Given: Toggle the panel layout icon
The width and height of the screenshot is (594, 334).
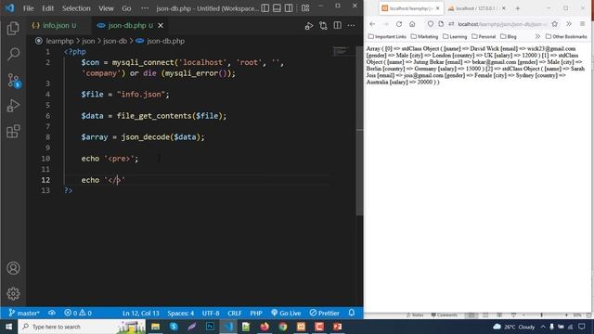Looking at the screenshot, I should (277, 8).
